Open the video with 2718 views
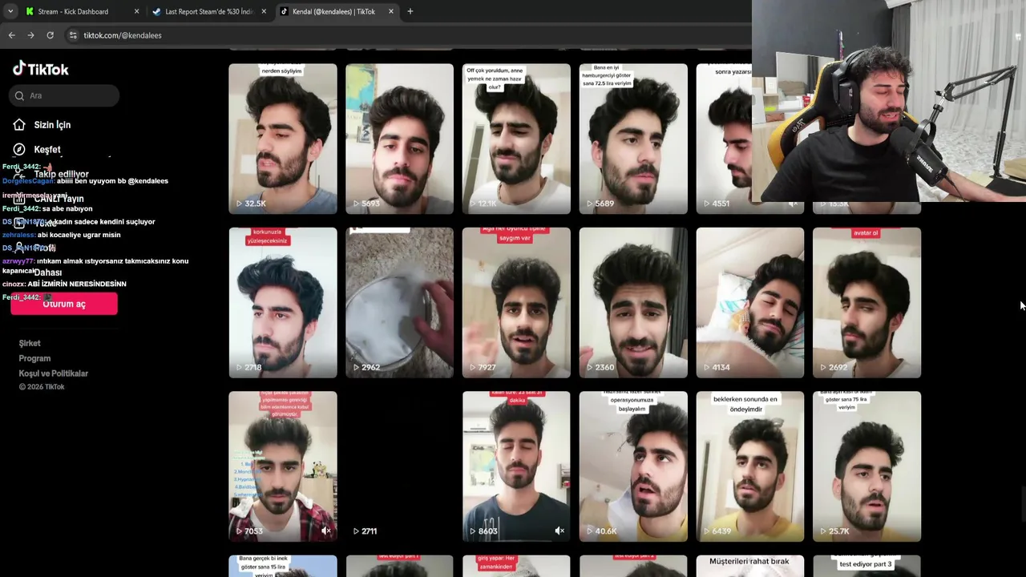 [283, 303]
